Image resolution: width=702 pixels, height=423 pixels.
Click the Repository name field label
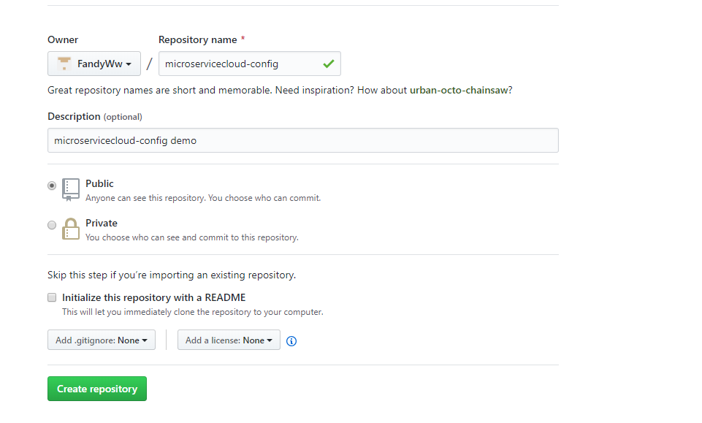197,39
